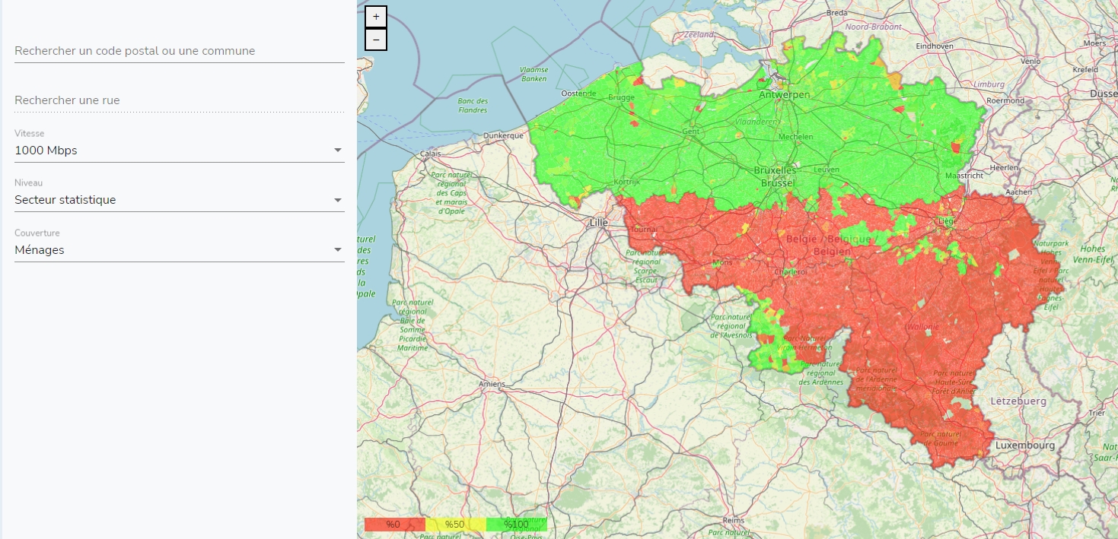The height and width of the screenshot is (539, 1118).
Task: Focus the postal code or commune search field
Action: pos(179,51)
